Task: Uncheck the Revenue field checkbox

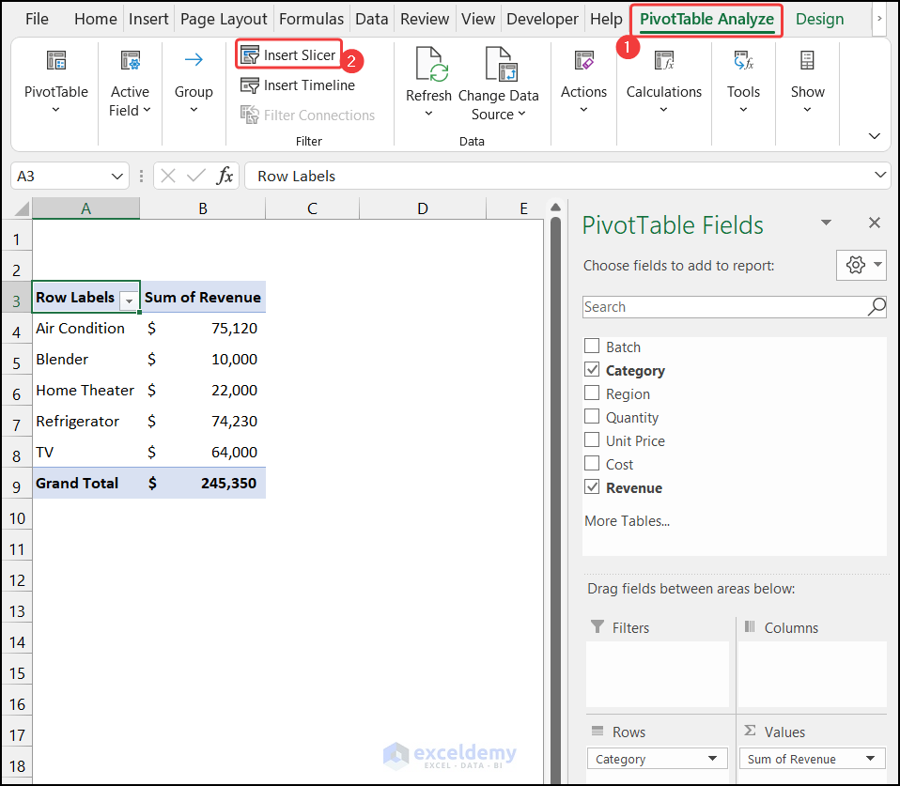Action: (592, 487)
